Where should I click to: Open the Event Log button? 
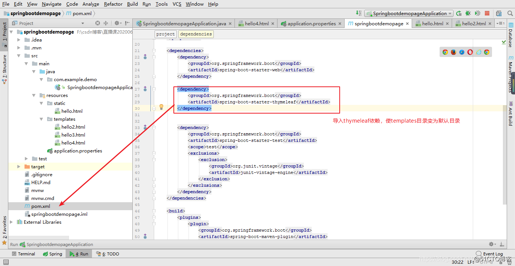pyautogui.click(x=489, y=254)
